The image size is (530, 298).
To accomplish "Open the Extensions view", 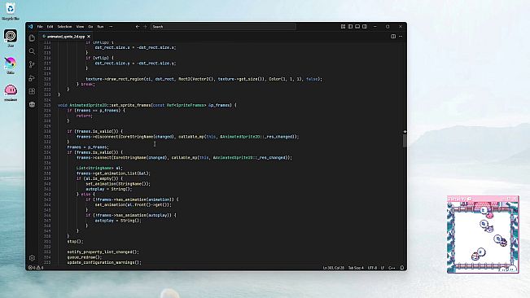I will [32, 91].
